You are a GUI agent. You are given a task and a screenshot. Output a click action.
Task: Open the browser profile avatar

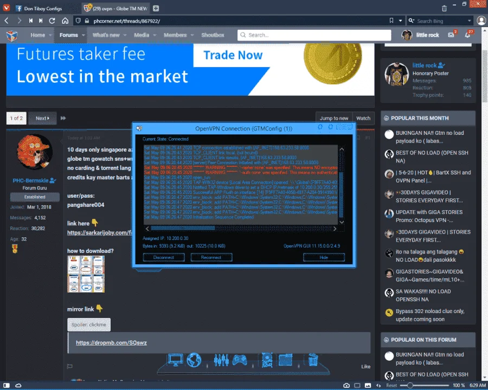click(x=481, y=21)
